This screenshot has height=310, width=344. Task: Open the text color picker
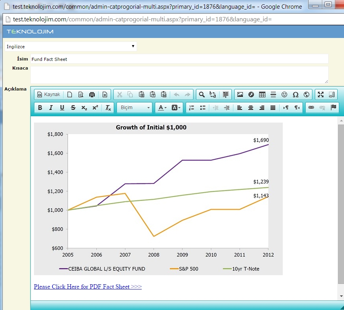162,108
